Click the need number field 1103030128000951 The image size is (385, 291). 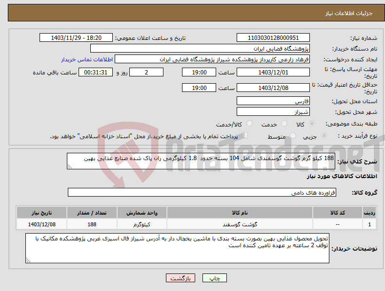coord(273,38)
